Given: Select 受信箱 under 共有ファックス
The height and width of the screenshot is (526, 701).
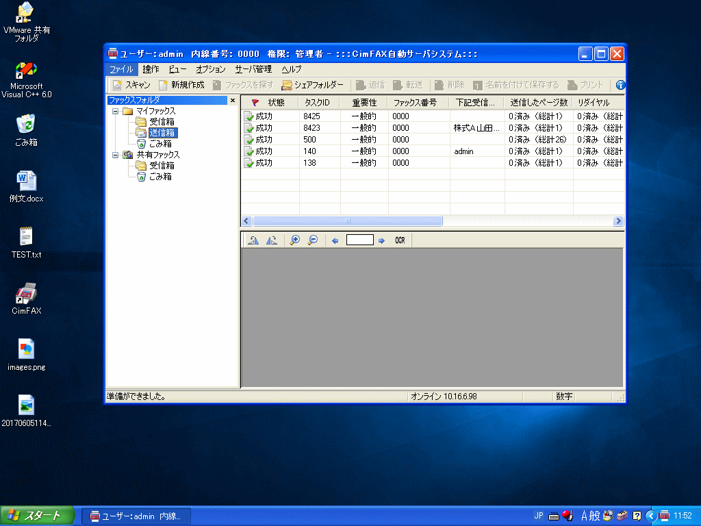Looking at the screenshot, I should (x=162, y=166).
